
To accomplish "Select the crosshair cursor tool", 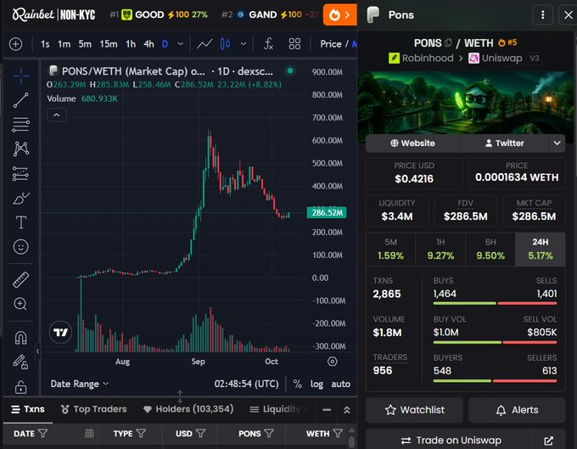I will pos(21,76).
